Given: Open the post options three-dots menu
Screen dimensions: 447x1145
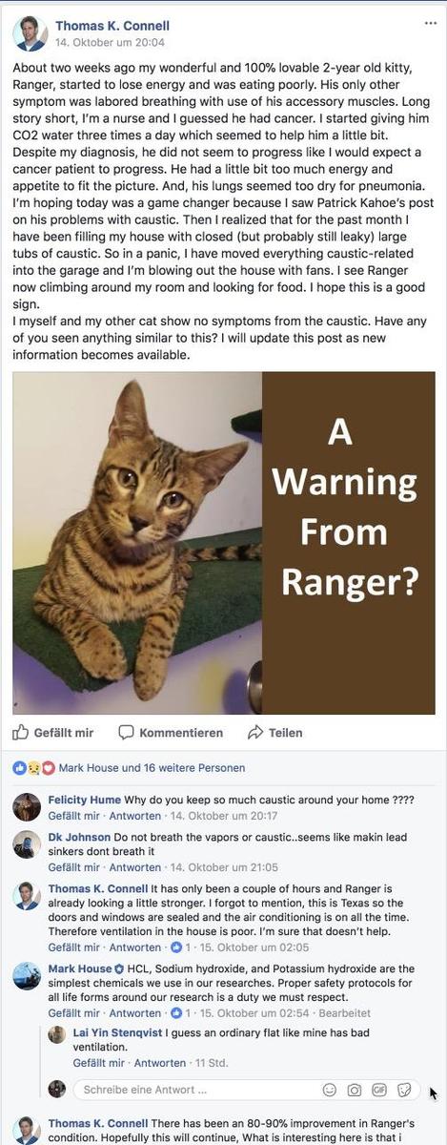Looking at the screenshot, I should [x=431, y=22].
